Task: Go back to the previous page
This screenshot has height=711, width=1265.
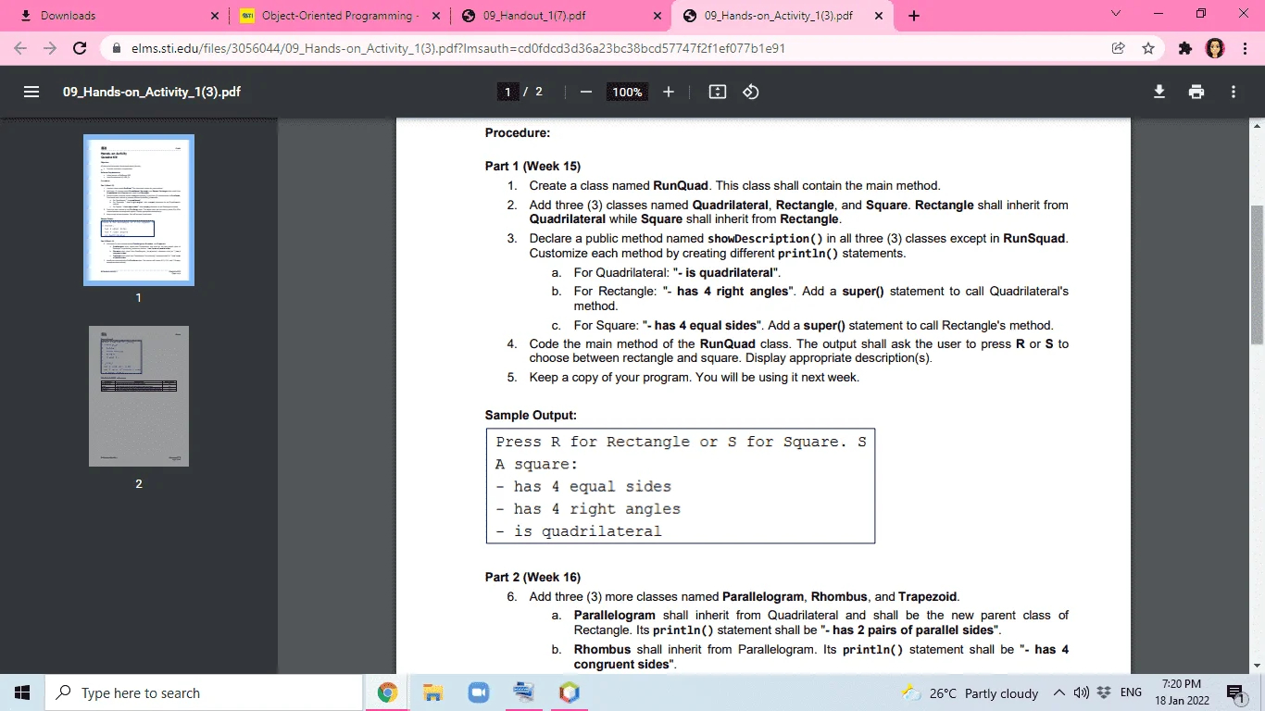Action: [20, 48]
